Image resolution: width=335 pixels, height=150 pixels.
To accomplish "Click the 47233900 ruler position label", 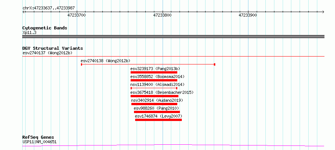I will tap(248, 15).
